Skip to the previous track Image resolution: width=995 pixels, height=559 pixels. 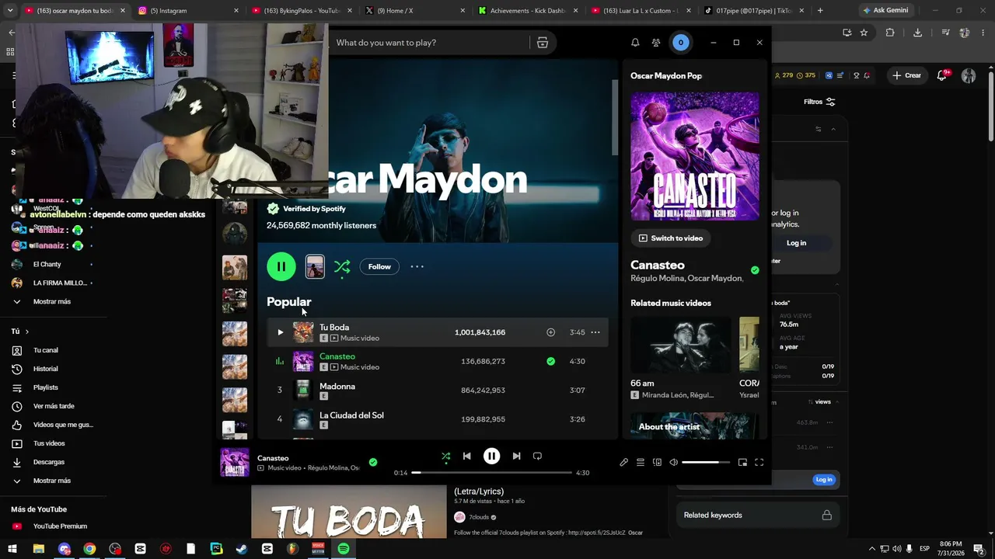point(466,457)
